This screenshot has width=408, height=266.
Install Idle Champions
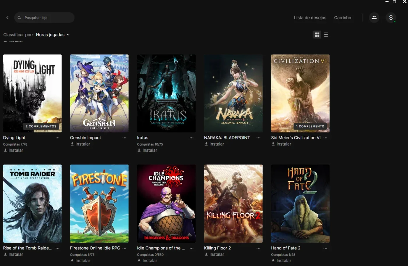(147, 261)
